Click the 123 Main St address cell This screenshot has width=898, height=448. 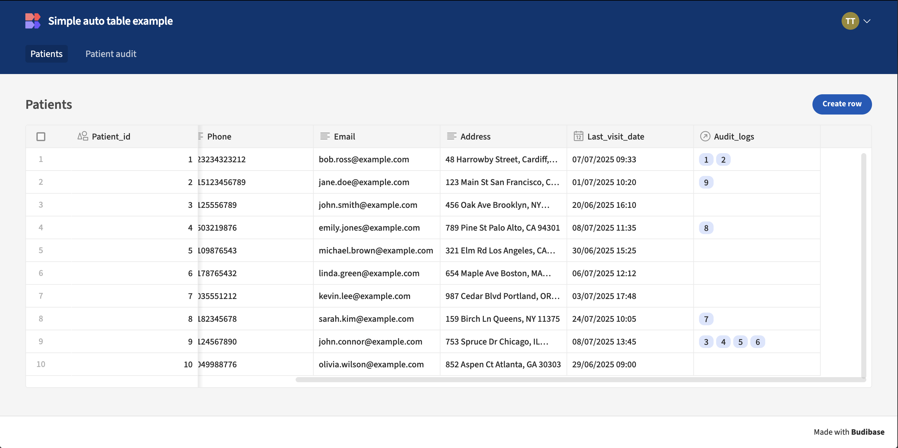[504, 182]
